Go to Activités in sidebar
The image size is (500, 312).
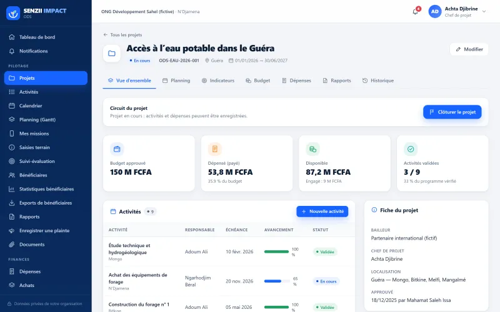pyautogui.click(x=46, y=92)
